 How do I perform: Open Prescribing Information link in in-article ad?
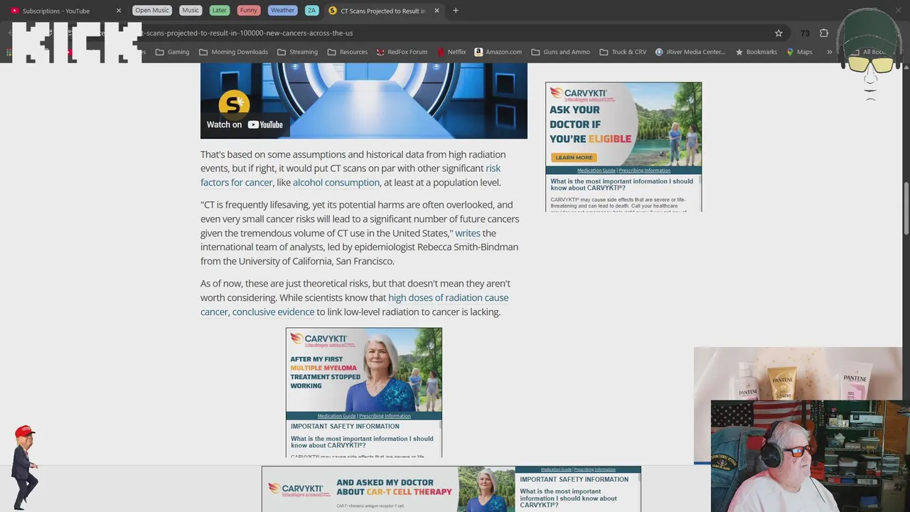(385, 416)
